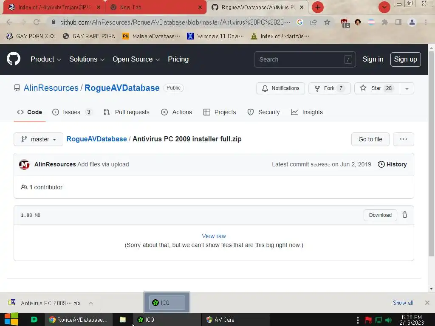The width and height of the screenshot is (435, 326).
Task: Click Show all downloads
Action: [403, 303]
